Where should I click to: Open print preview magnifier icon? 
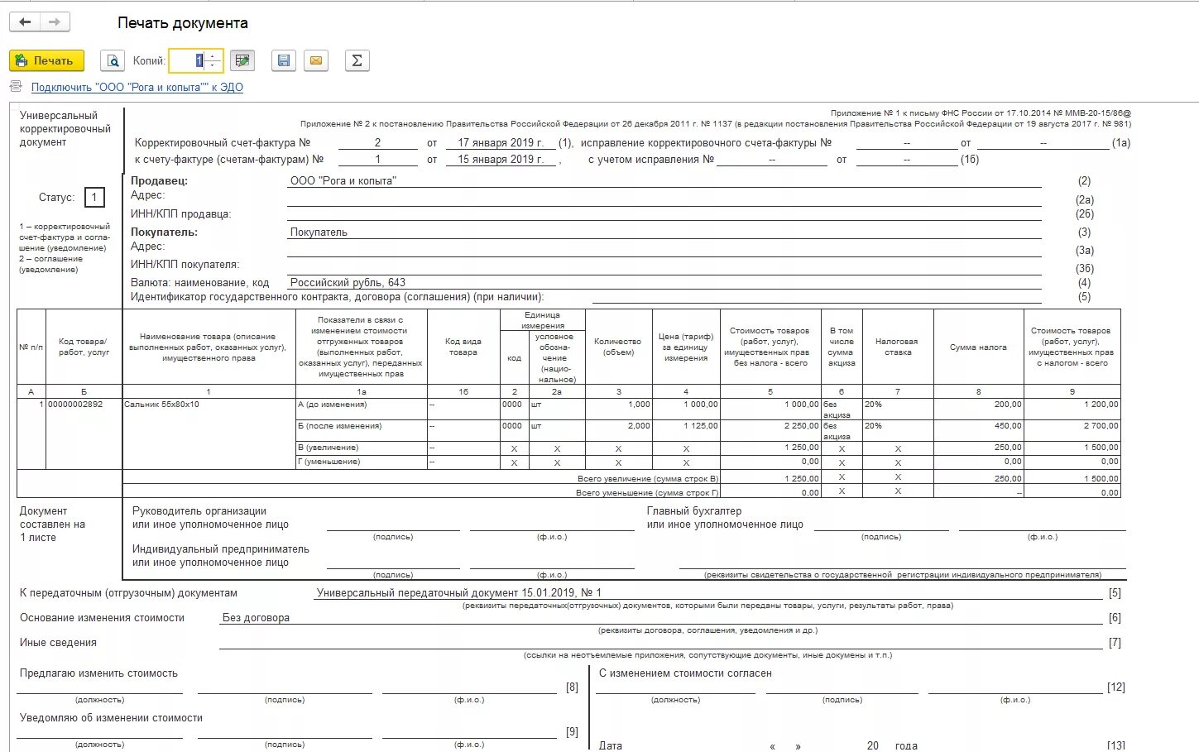click(112, 60)
